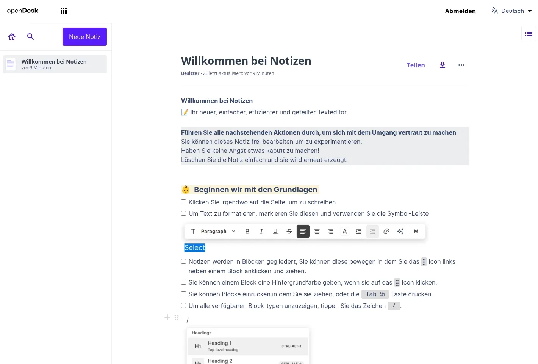Download the note via the download icon

(x=442, y=65)
